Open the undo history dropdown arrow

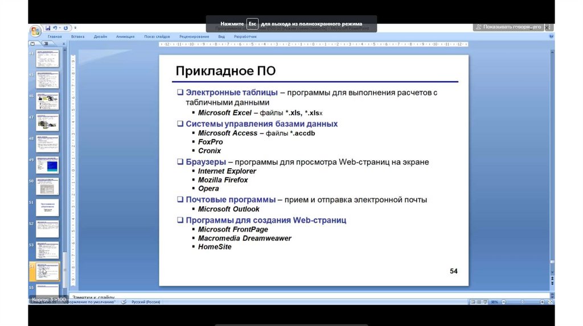pyautogui.click(x=60, y=28)
